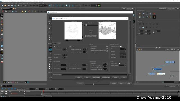Screen dimensions: 180x101
Task: Open the Drawing menu
Action: coord(25,3)
